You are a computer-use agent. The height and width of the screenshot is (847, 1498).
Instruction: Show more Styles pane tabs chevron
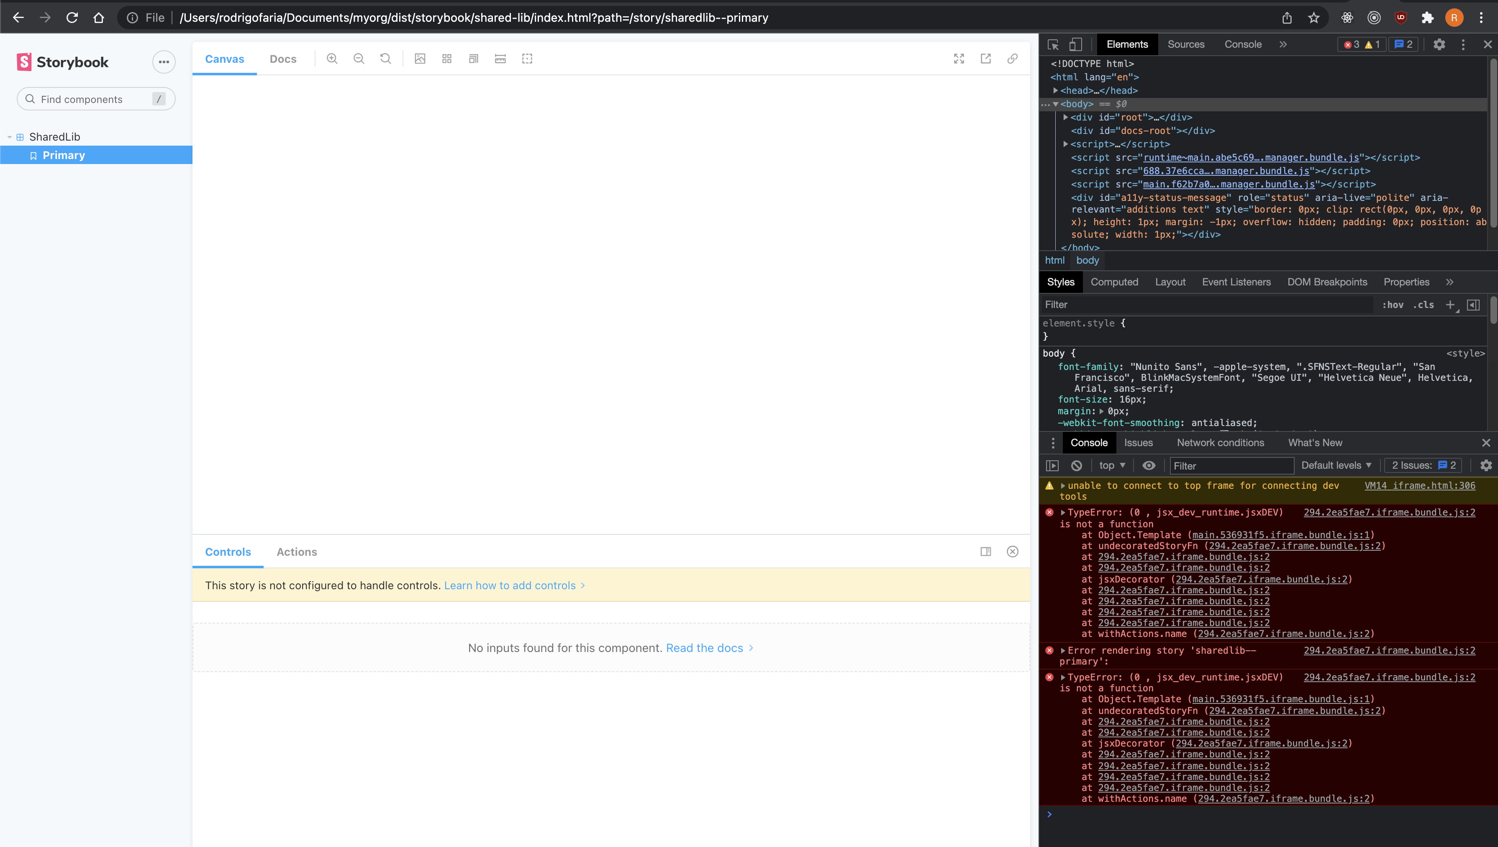click(x=1450, y=282)
